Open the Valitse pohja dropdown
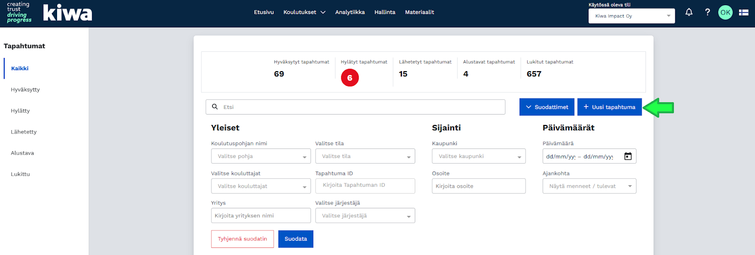Screen dimensions: 755x255 260,156
